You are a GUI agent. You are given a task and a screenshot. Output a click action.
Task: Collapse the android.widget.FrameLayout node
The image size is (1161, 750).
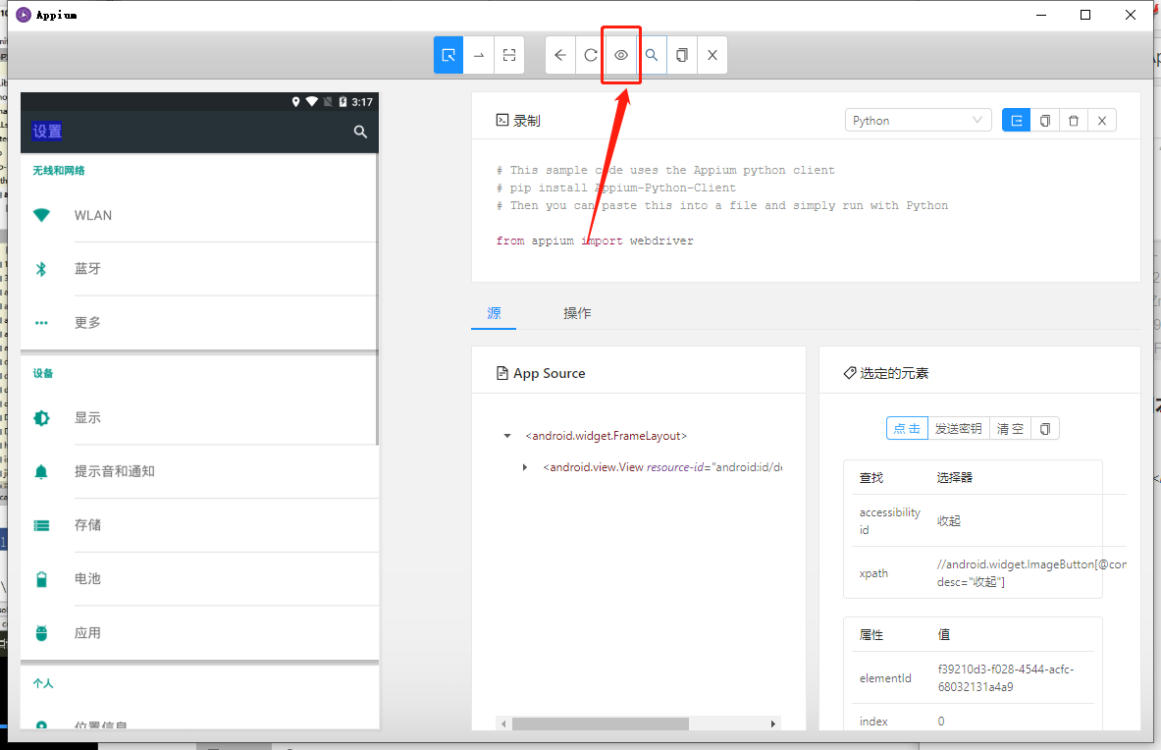(x=507, y=436)
